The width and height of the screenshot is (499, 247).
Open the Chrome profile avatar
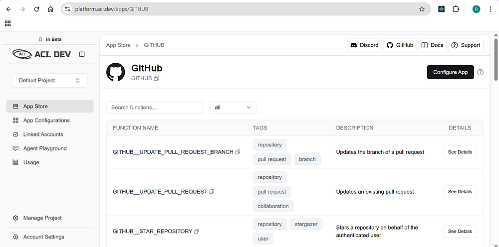[476, 9]
